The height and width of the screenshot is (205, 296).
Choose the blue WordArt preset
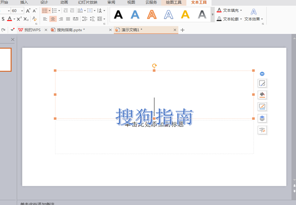click(135, 15)
